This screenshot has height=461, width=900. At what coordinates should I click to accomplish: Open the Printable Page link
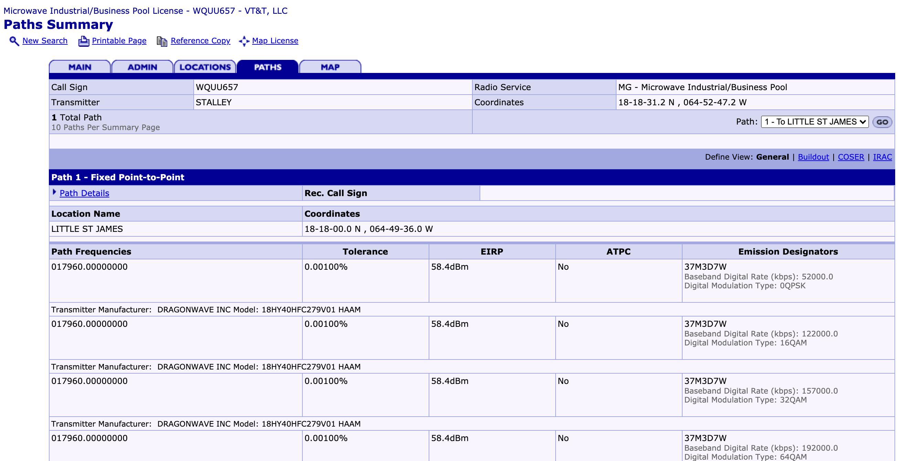119,41
